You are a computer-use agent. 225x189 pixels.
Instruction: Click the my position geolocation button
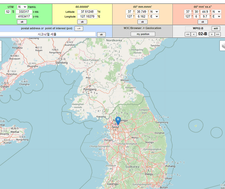point(143,34)
